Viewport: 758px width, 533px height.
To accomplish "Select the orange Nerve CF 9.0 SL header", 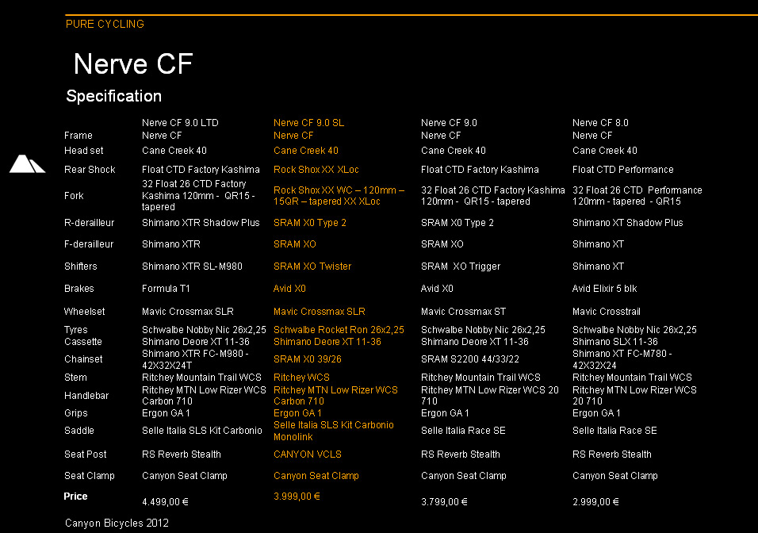I will [x=308, y=123].
